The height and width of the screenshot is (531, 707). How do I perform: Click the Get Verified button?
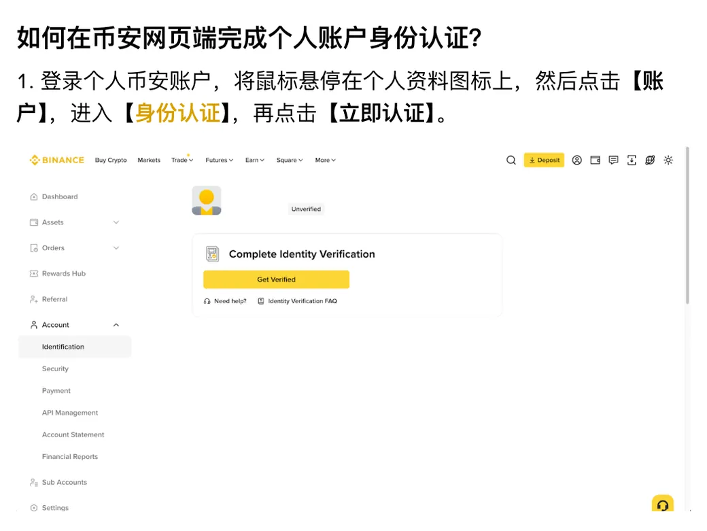[277, 279]
